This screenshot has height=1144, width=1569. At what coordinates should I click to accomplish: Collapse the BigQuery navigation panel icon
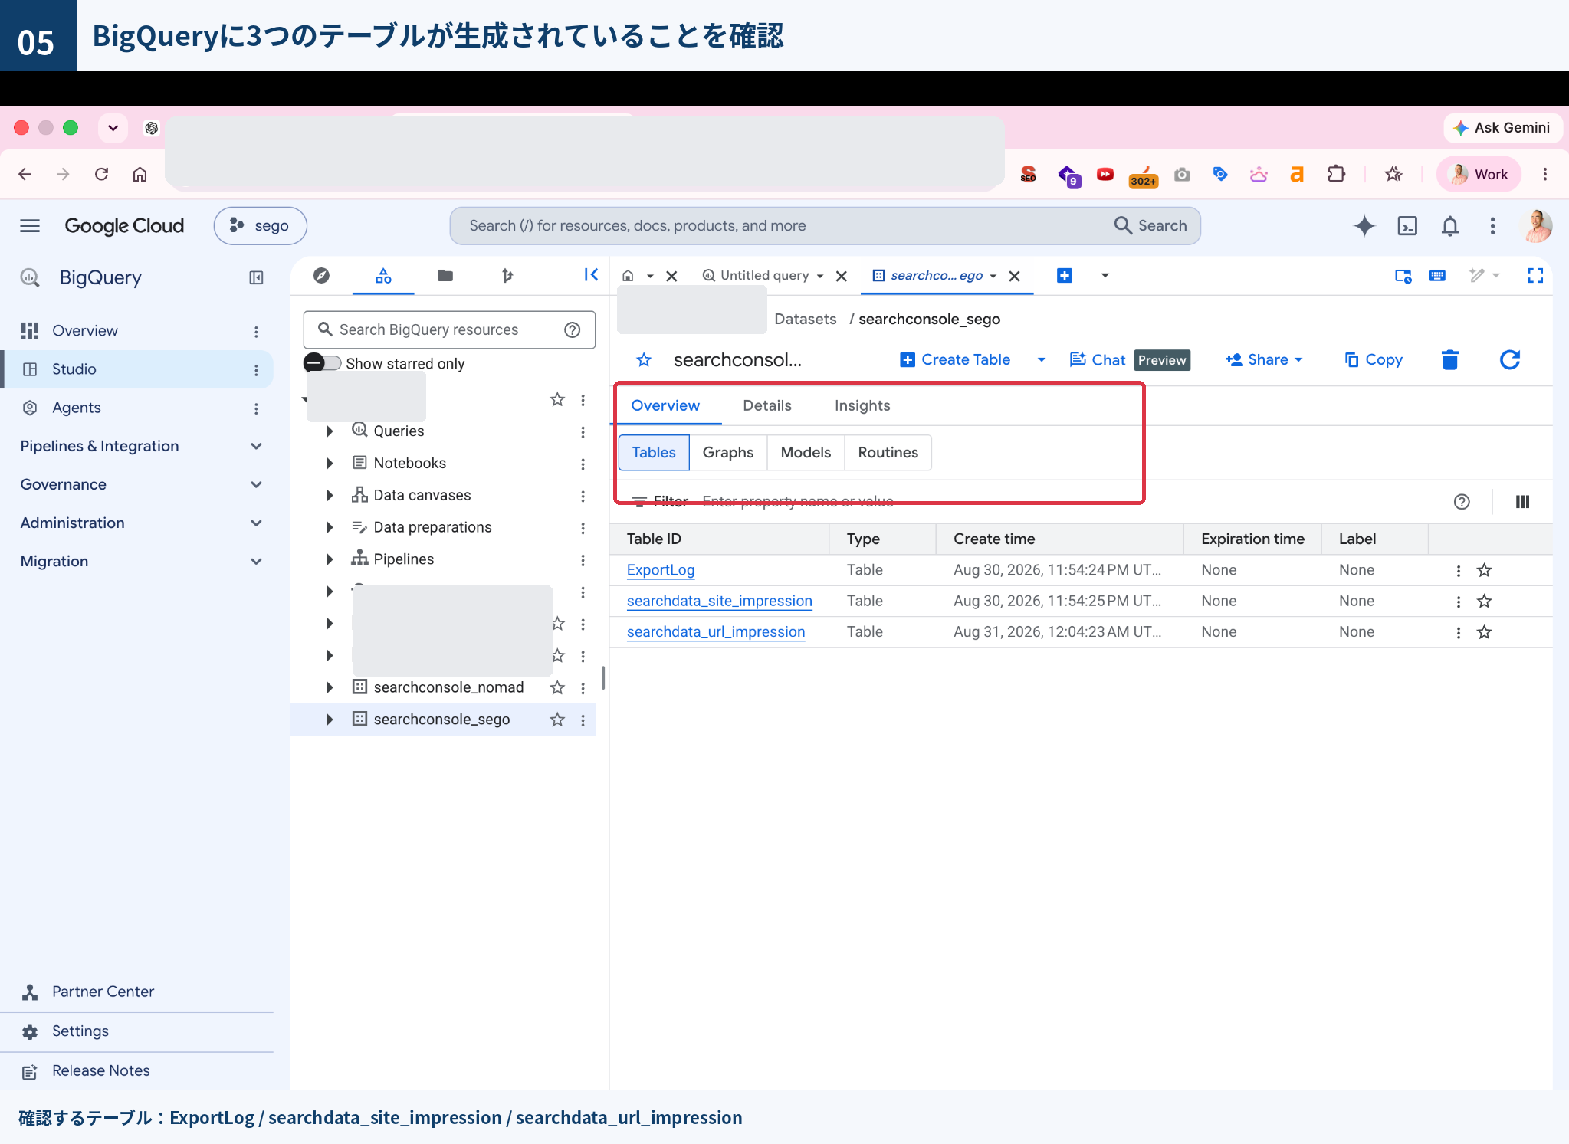pos(256,277)
